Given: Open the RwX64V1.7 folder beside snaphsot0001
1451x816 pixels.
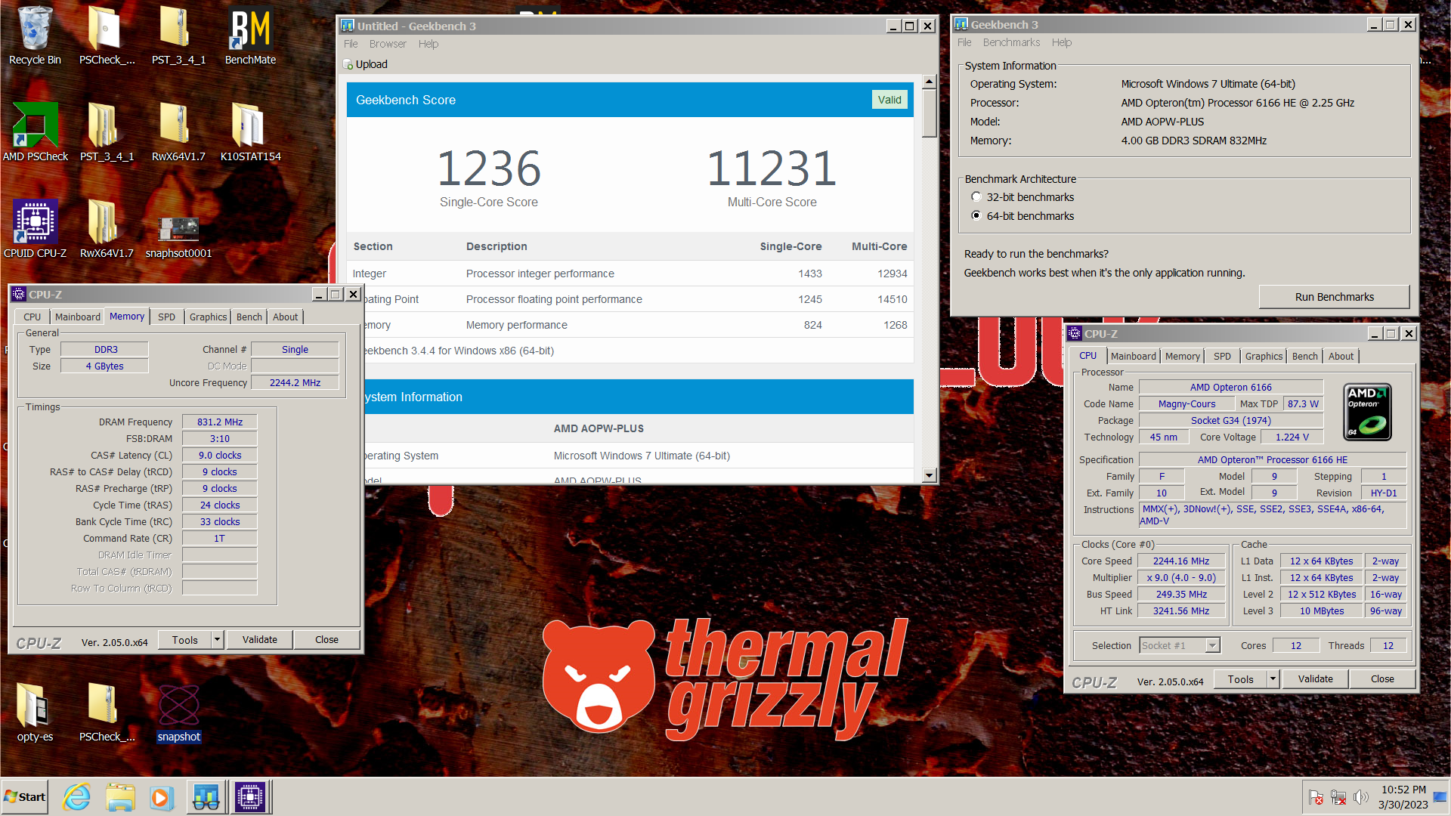Looking at the screenshot, I should 107,230.
